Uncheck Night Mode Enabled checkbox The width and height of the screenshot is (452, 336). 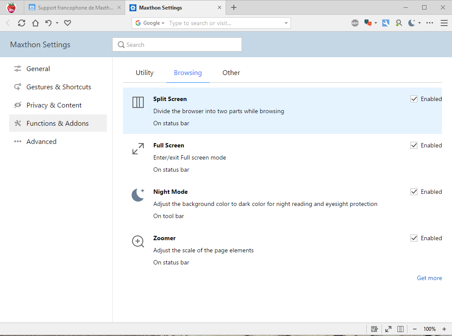[414, 192]
